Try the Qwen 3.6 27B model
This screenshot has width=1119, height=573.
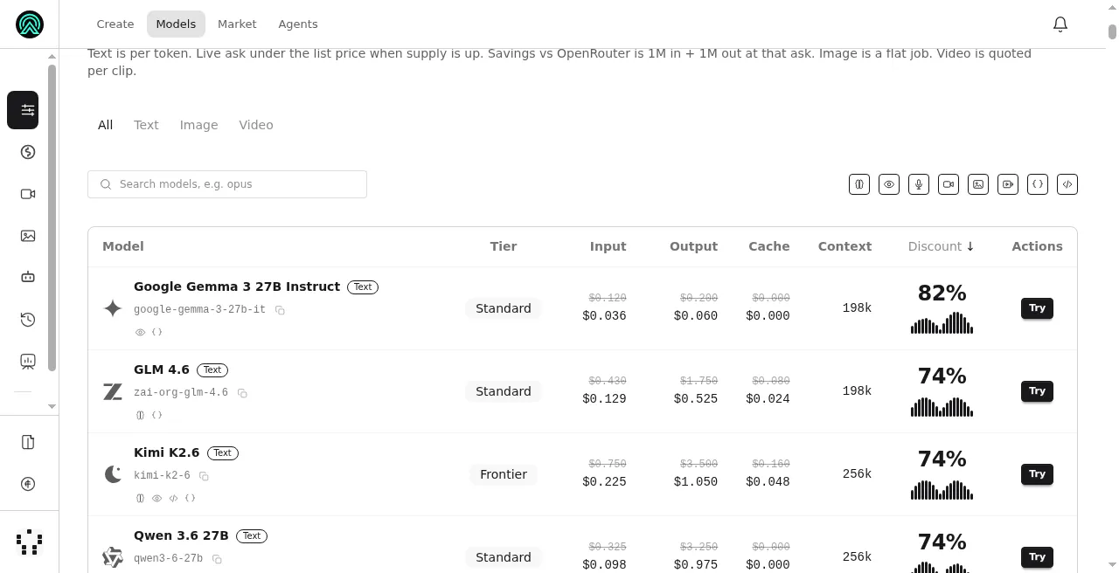click(1037, 557)
